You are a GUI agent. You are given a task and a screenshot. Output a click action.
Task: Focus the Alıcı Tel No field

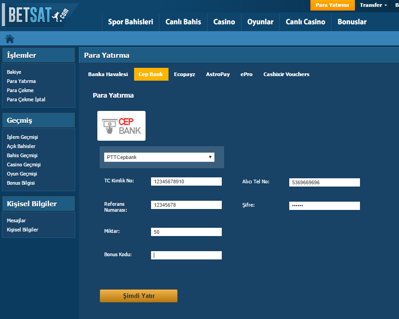point(325,182)
